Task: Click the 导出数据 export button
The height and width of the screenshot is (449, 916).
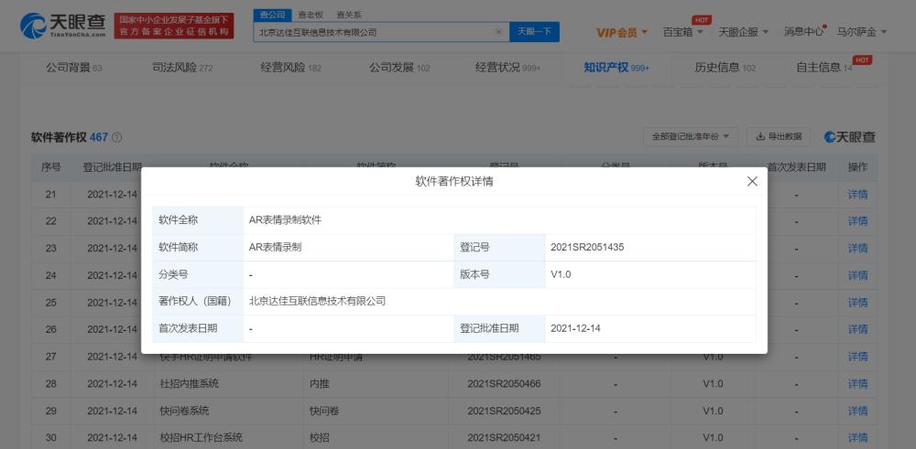Action: pyautogui.click(x=779, y=136)
